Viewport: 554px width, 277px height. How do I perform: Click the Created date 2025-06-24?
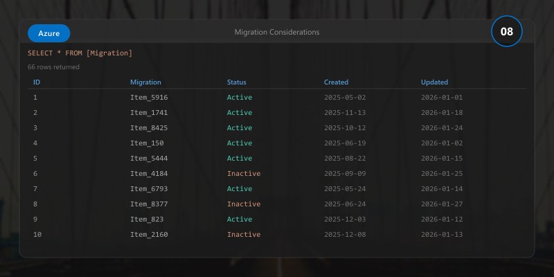[x=345, y=204]
